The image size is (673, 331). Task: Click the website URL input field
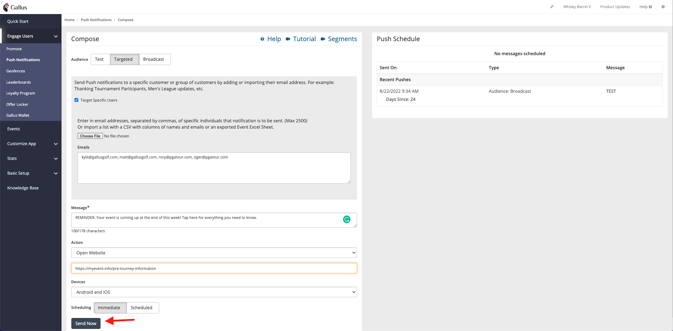click(x=214, y=268)
